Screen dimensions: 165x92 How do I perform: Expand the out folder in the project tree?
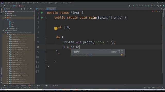click(6, 18)
